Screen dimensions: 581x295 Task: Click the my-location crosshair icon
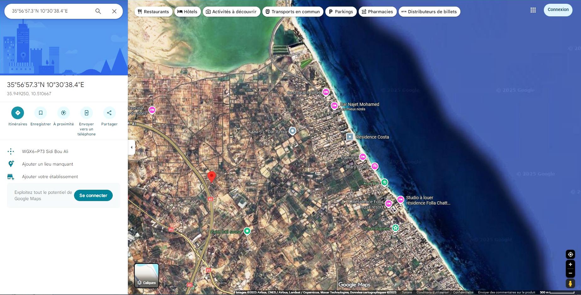(x=570, y=254)
